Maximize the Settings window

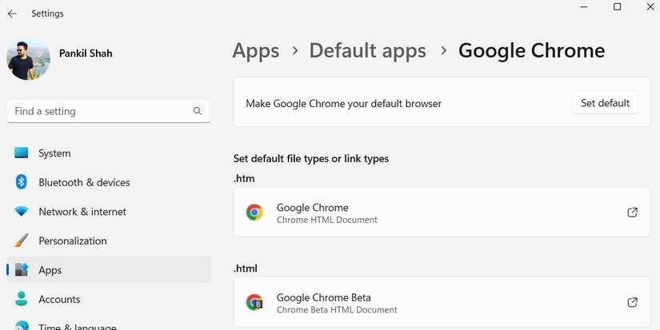(x=617, y=7)
